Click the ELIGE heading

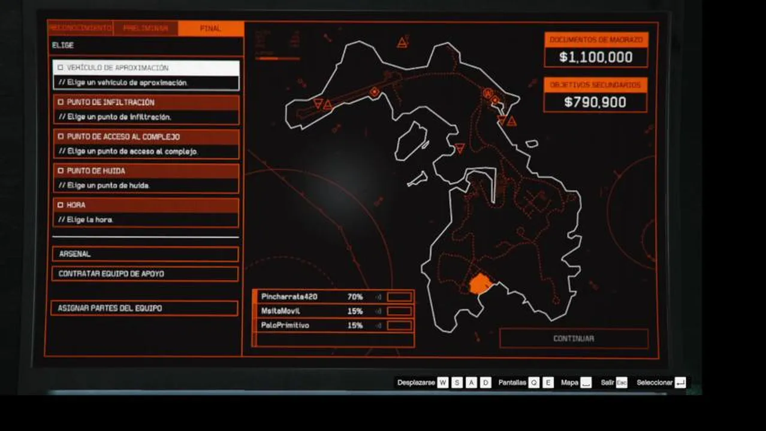63,45
